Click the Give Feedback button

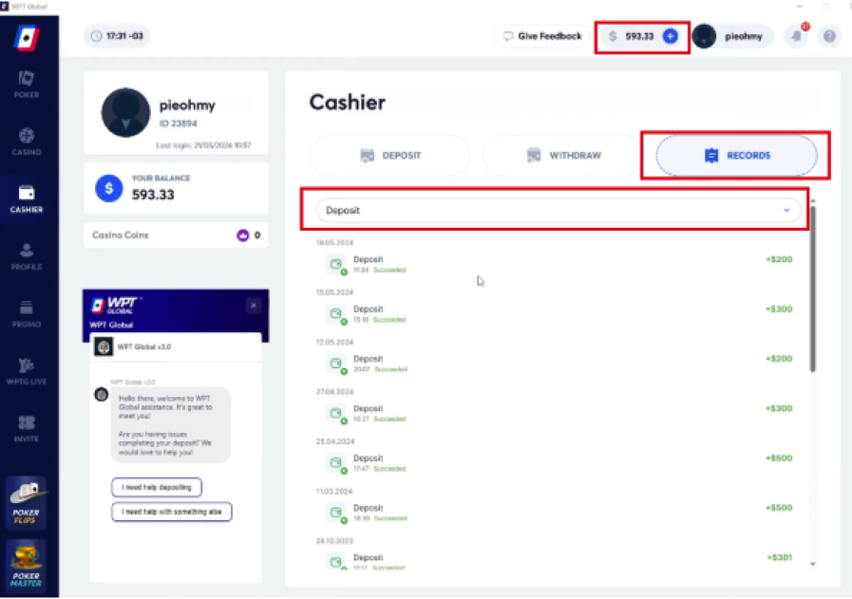coord(541,36)
